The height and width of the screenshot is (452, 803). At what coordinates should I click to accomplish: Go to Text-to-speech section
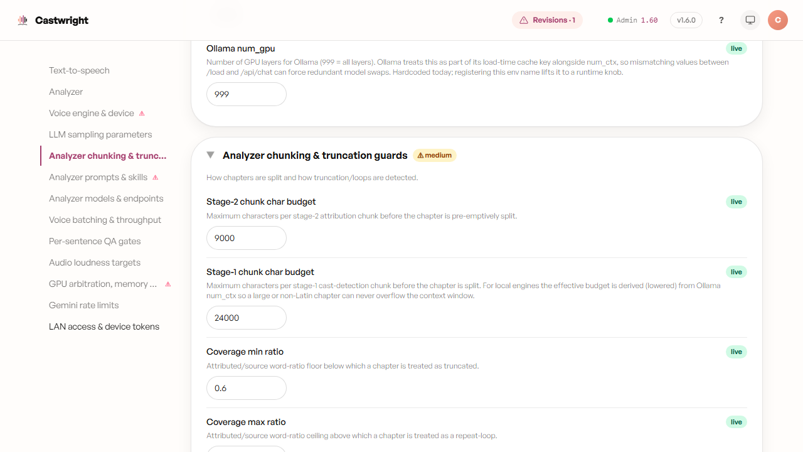[x=79, y=70]
